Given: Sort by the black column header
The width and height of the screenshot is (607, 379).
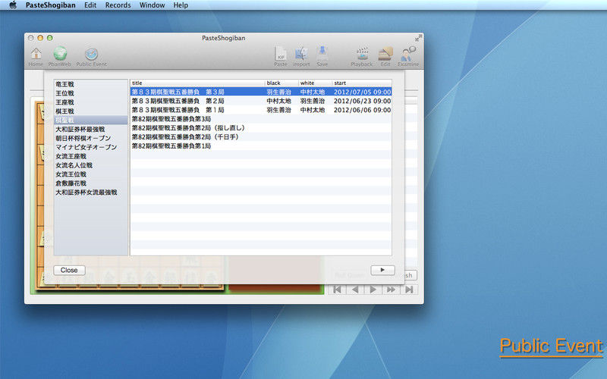Looking at the screenshot, I should pos(281,83).
